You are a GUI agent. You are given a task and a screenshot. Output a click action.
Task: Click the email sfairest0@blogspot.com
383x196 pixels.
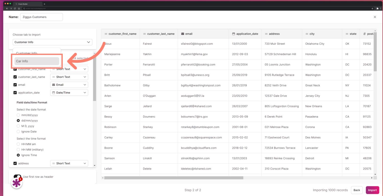pos(197,44)
